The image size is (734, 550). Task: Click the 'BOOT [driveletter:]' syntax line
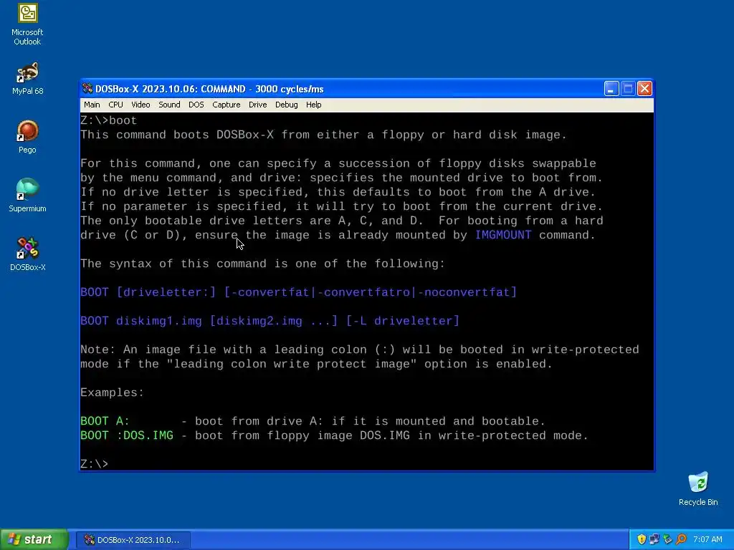point(299,292)
